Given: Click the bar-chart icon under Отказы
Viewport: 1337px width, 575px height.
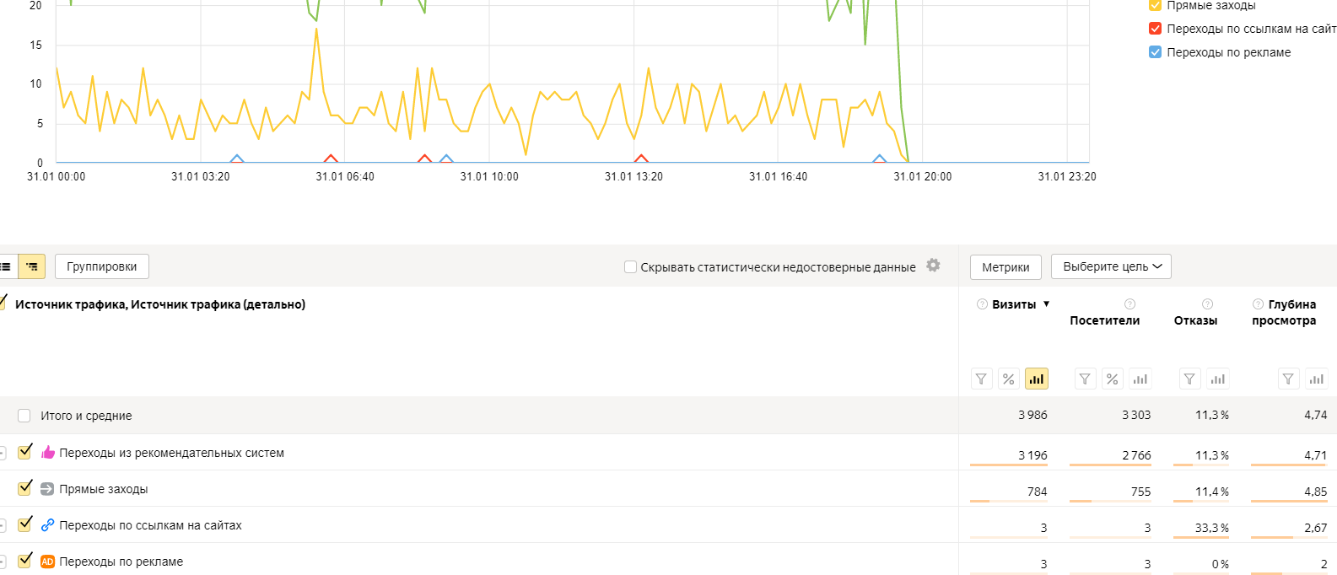Looking at the screenshot, I should pos(1217,379).
